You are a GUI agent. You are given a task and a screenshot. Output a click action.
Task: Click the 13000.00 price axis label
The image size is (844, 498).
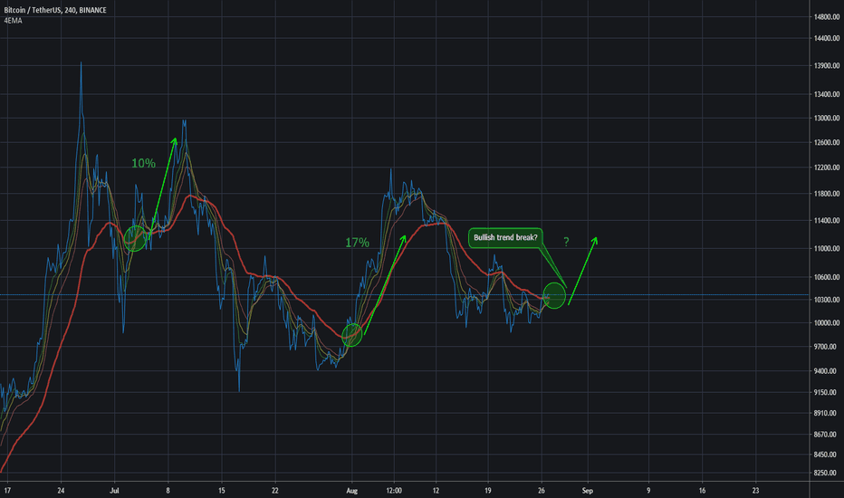coord(827,118)
